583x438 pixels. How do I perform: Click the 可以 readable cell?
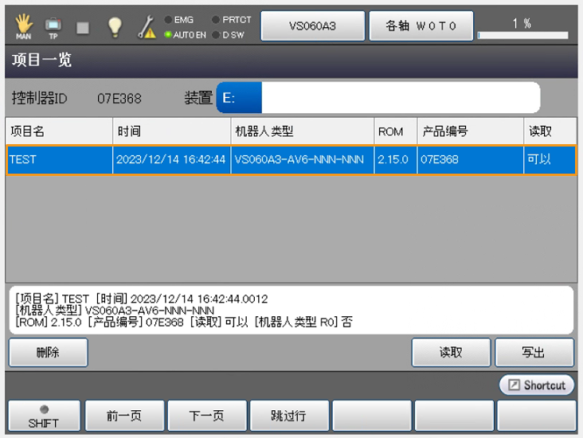coord(550,159)
